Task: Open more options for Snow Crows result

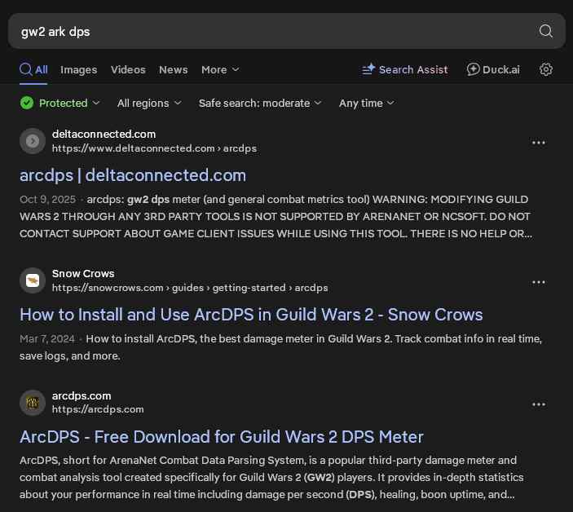Action: click(x=539, y=282)
